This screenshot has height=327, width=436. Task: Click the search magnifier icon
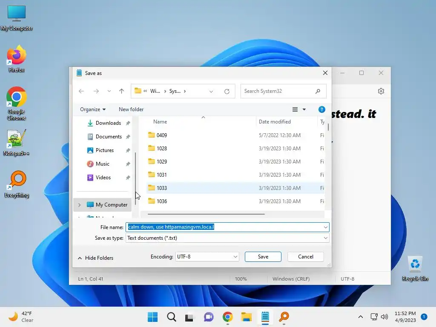[x=318, y=91]
